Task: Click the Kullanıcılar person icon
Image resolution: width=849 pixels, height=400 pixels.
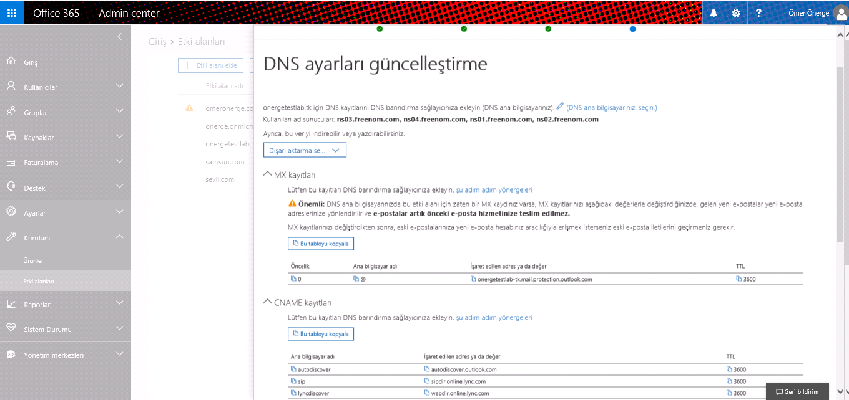Action: tap(11, 87)
